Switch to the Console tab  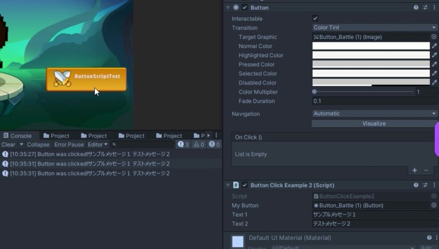coord(17,136)
